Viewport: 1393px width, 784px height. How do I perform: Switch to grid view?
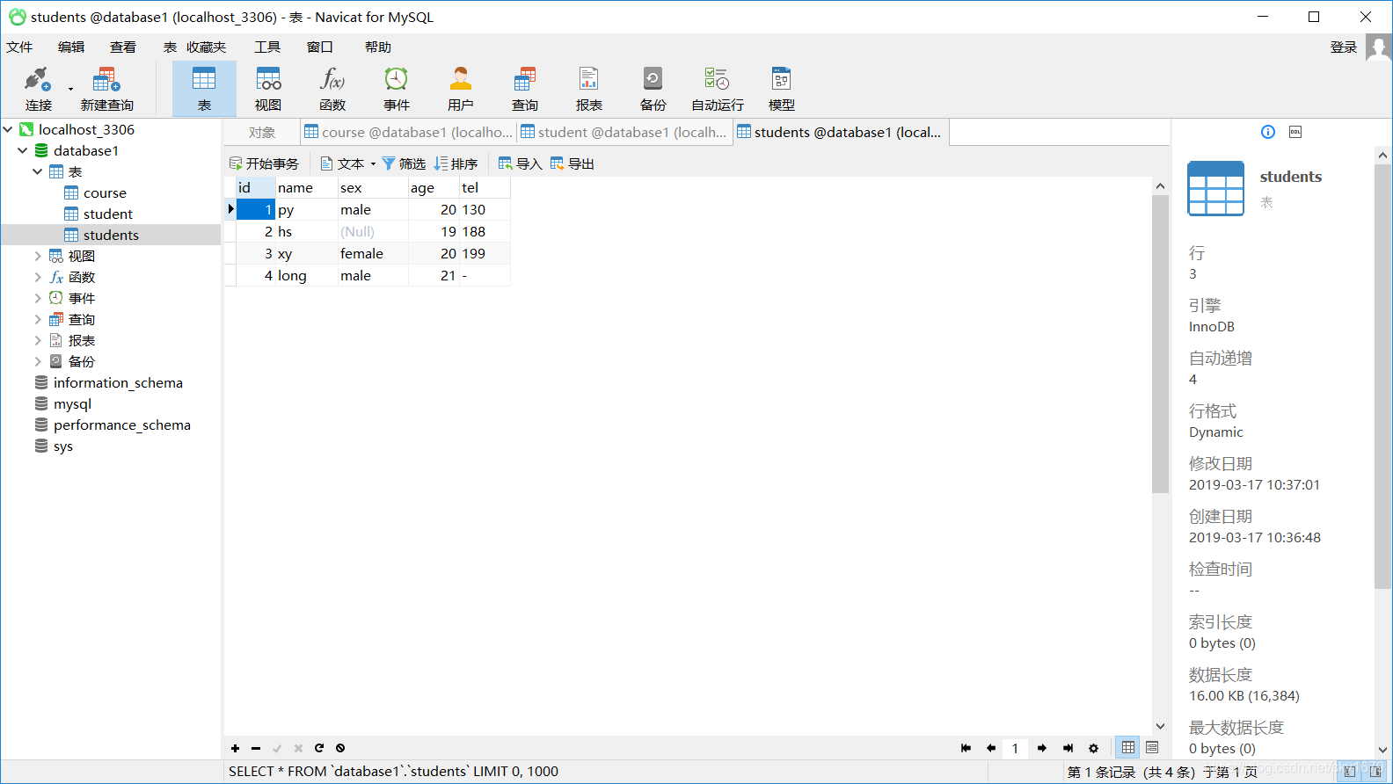(x=1128, y=747)
